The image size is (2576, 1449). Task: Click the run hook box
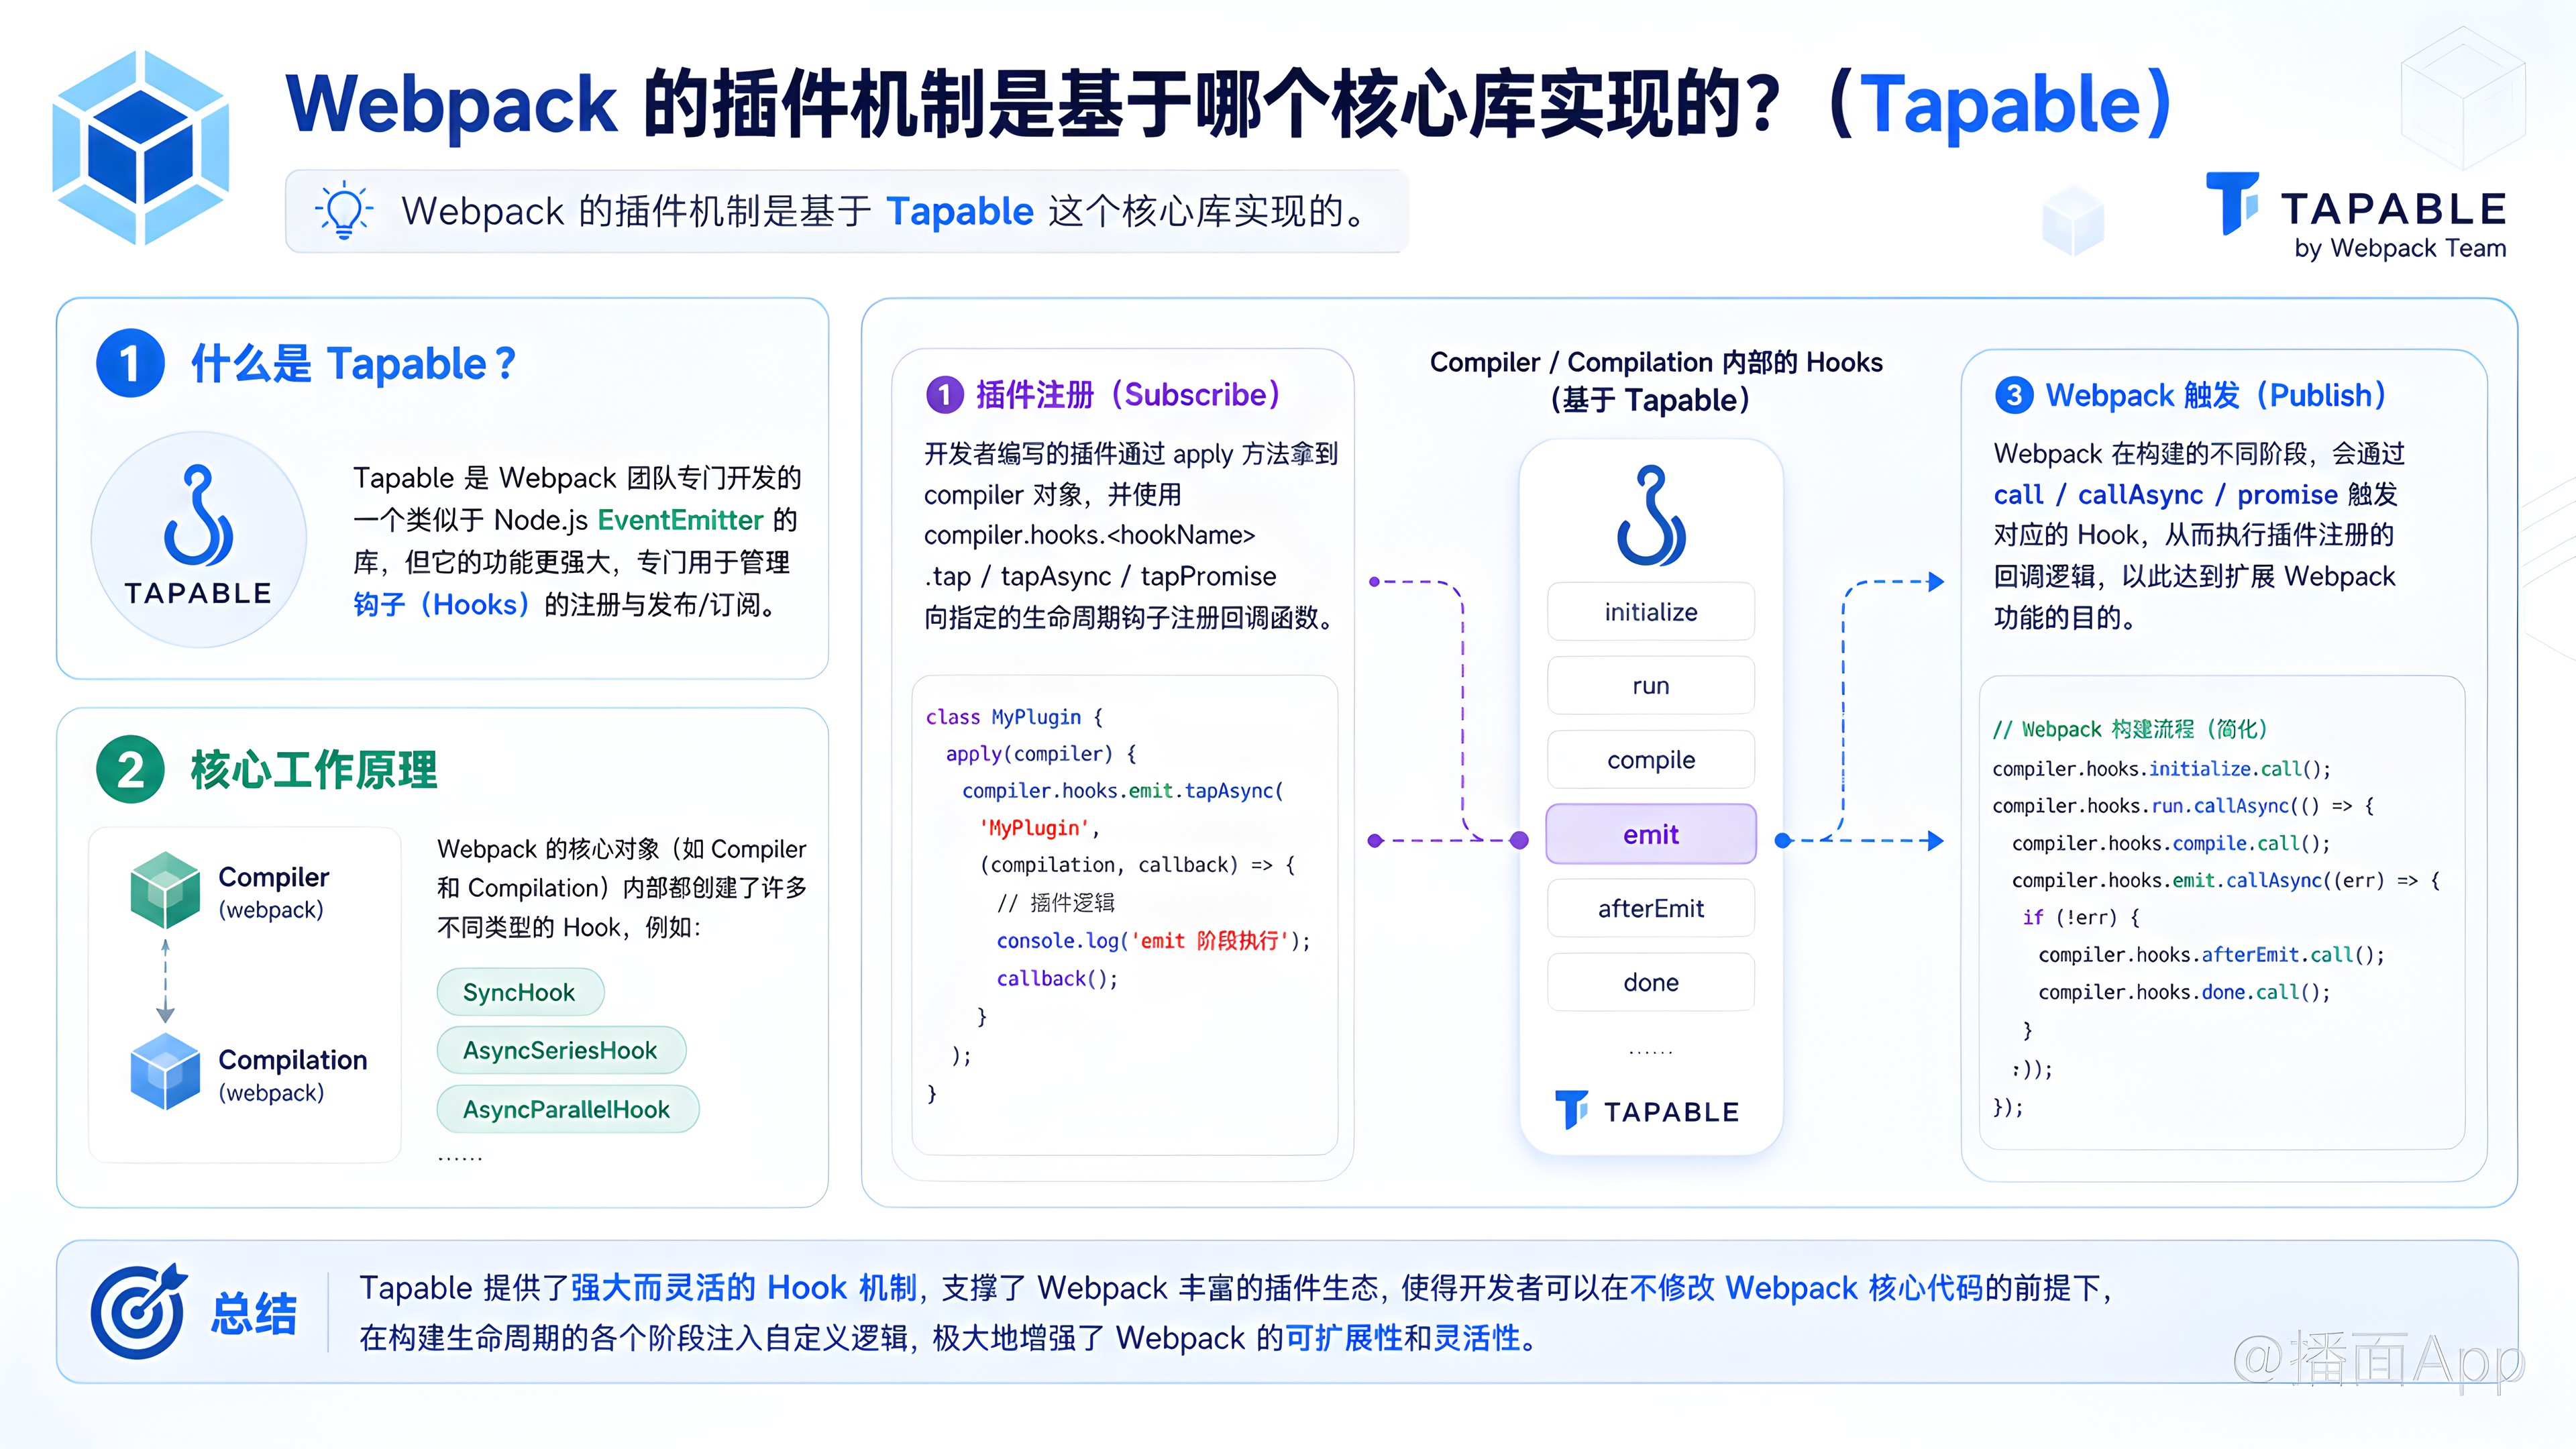point(1651,686)
